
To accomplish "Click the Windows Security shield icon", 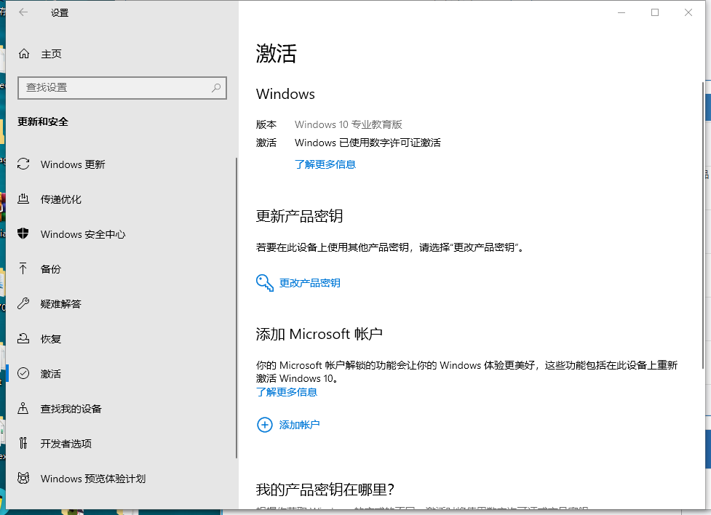I will tap(24, 234).
